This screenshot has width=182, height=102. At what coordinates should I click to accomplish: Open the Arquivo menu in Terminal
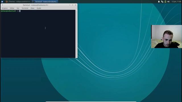5,8
